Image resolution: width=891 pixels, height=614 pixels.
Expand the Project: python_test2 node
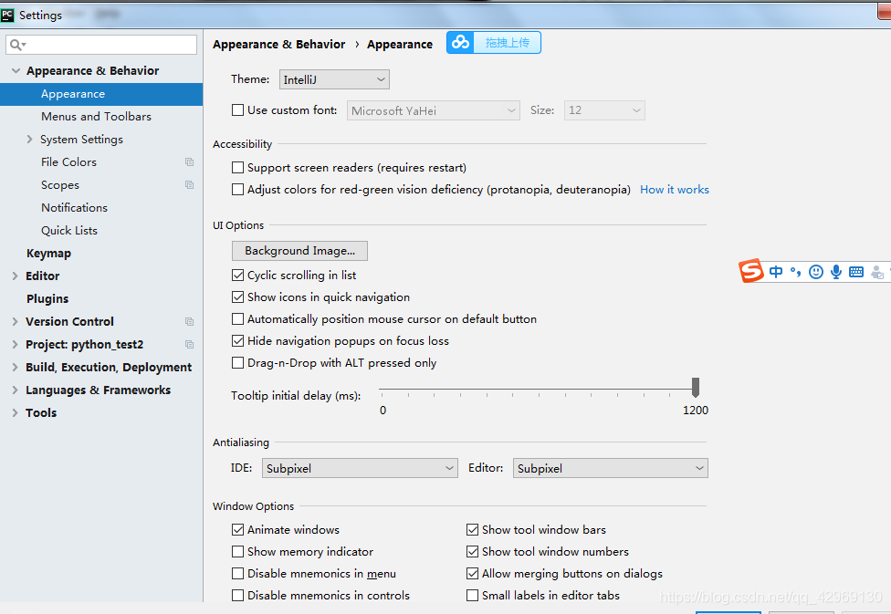16,344
